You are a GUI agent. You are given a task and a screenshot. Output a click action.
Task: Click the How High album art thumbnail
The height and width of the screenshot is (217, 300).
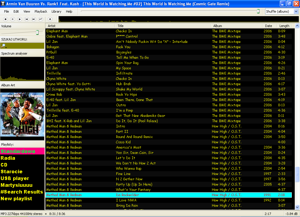(x=22, y=115)
